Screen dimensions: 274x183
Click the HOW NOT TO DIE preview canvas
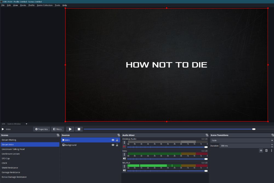click(x=167, y=65)
